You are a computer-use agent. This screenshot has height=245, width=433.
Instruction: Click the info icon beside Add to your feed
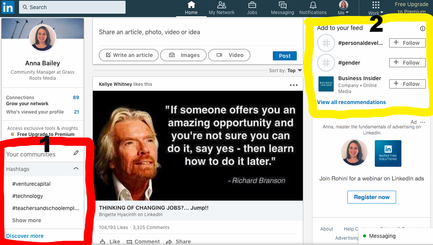(x=422, y=28)
